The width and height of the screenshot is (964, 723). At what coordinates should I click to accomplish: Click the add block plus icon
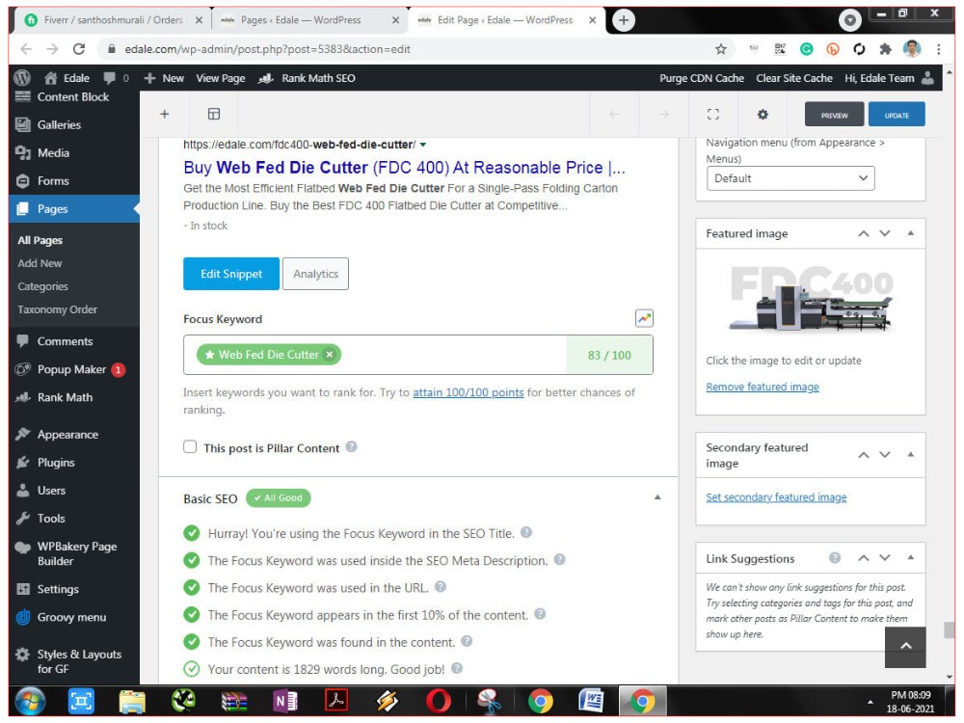pos(164,114)
